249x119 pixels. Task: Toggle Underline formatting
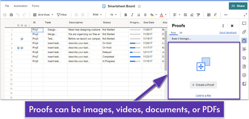point(139,15)
